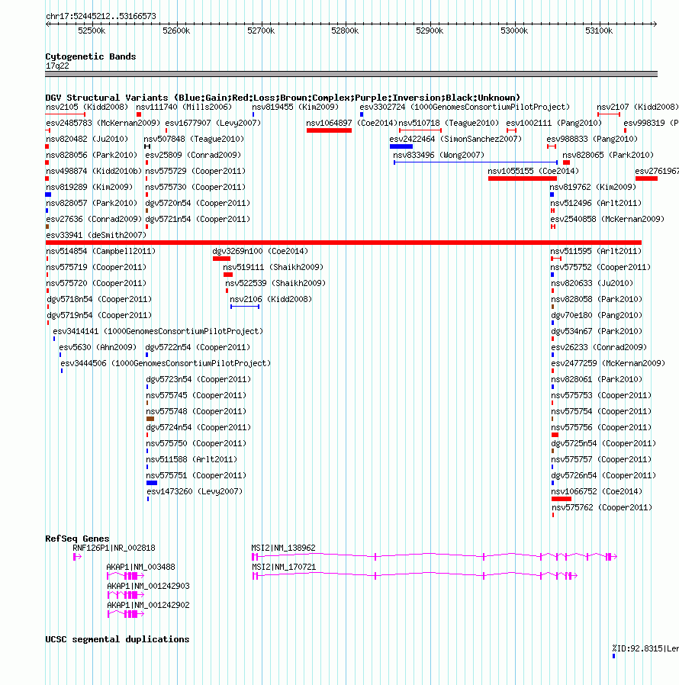Open gene MSI2|NM_170721 label
Viewport: 679px width, 685px height.
coord(284,567)
